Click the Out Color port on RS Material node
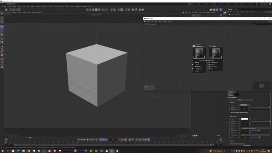Image resolution: width=272 pixels, height=153 pixels. [206, 60]
